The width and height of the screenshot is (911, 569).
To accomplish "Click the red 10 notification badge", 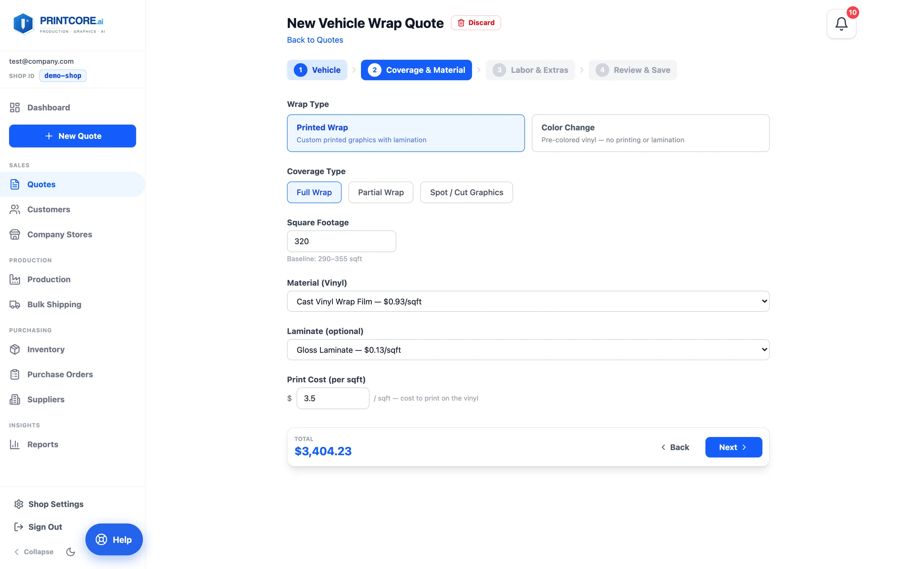I will pos(853,12).
